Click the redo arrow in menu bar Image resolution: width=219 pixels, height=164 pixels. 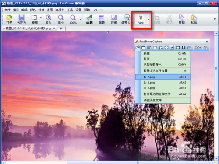tap(101, 10)
